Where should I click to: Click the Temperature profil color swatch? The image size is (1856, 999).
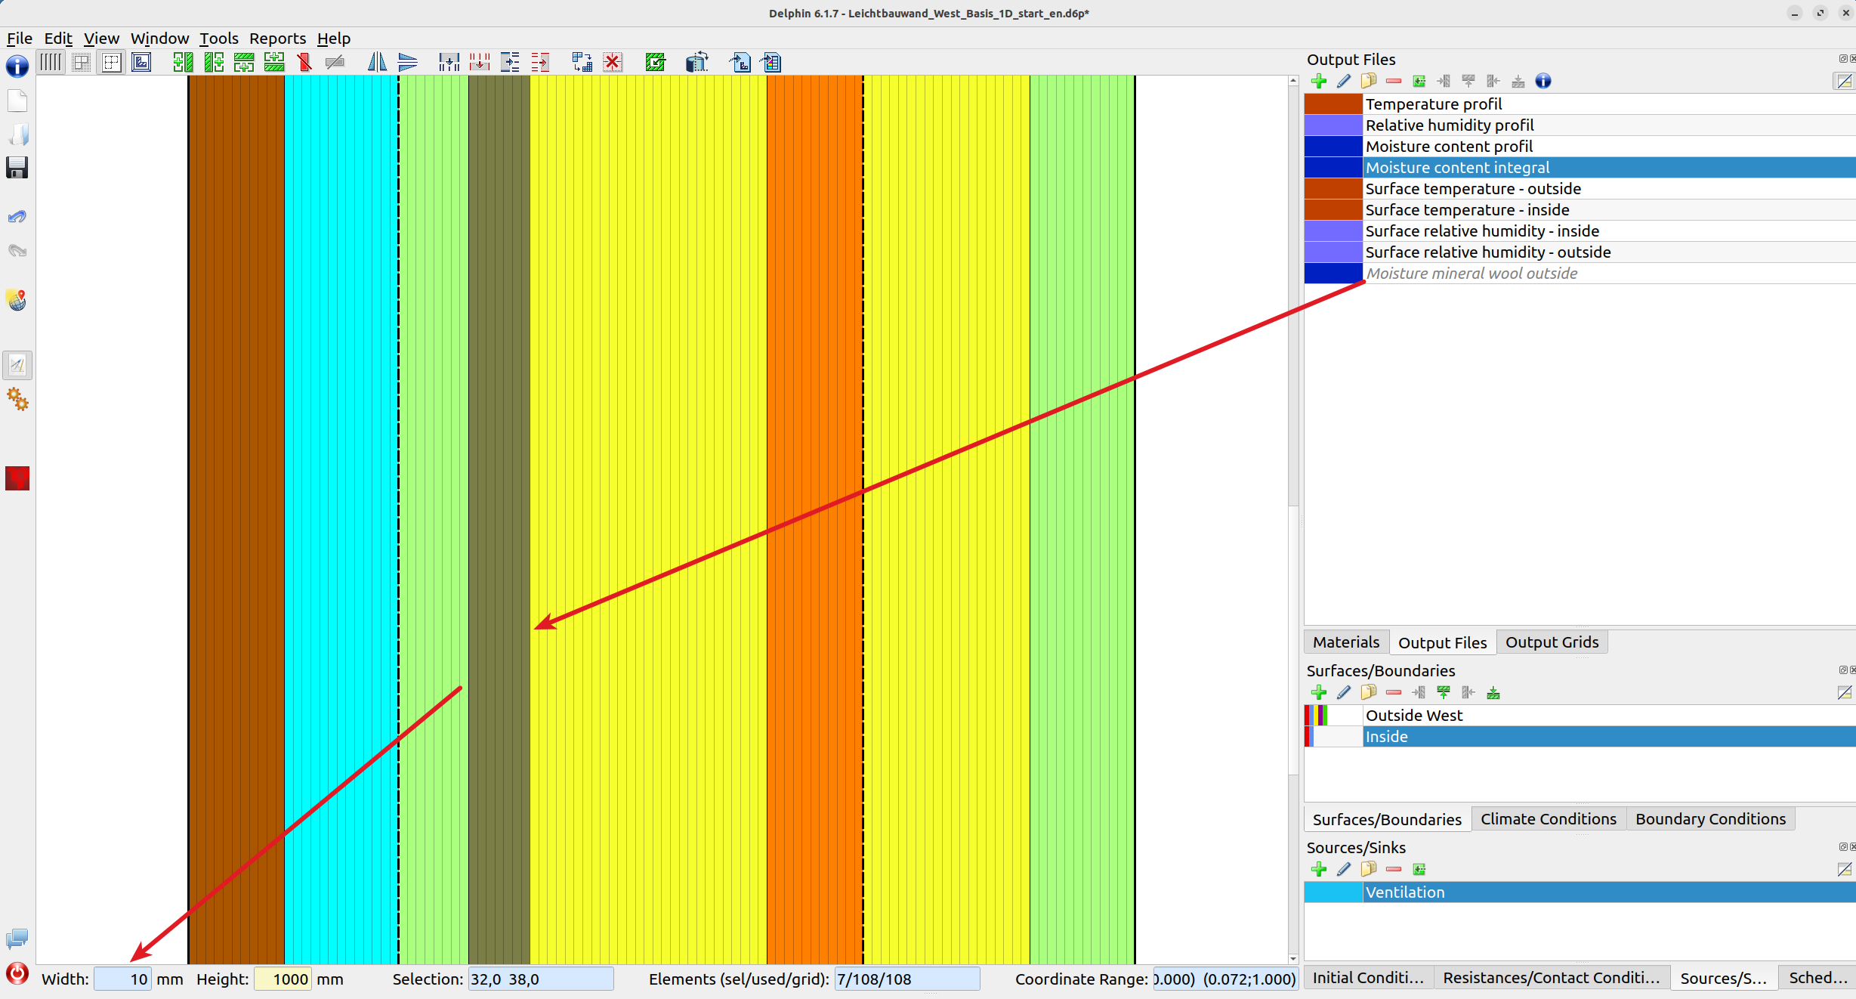(1333, 104)
